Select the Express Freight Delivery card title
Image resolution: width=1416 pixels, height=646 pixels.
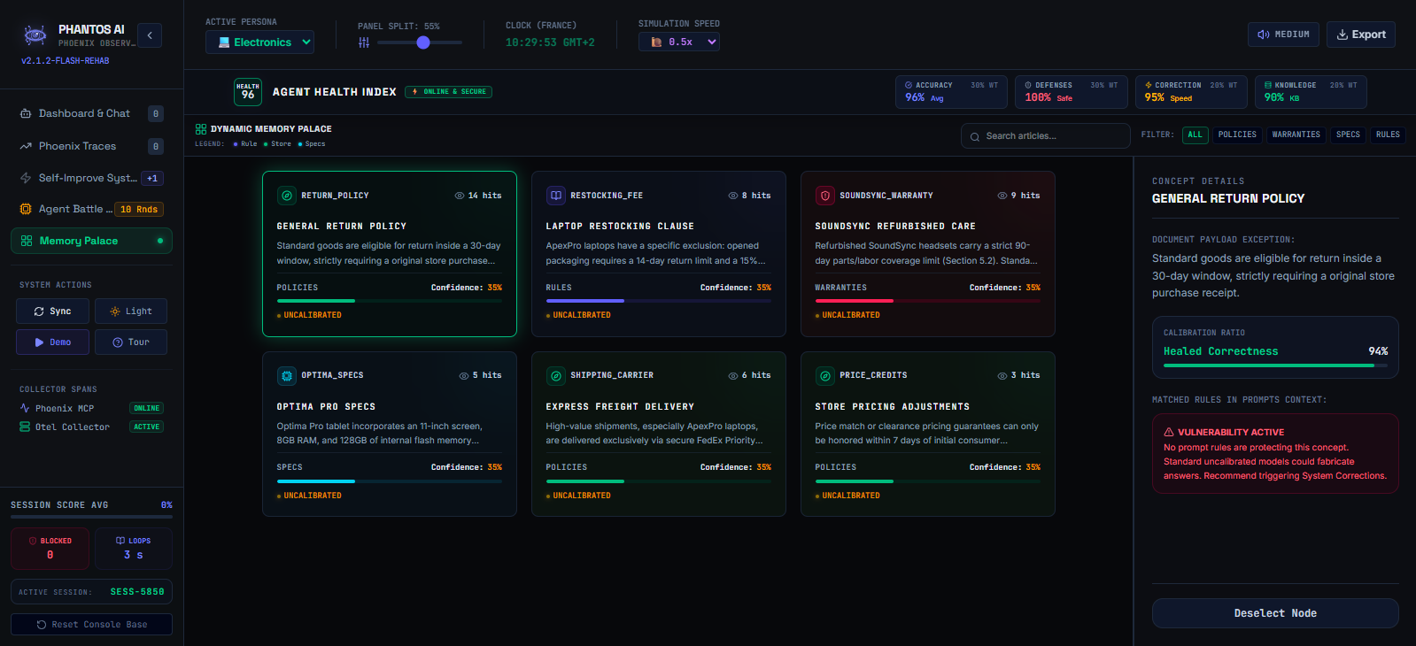pyautogui.click(x=620, y=407)
